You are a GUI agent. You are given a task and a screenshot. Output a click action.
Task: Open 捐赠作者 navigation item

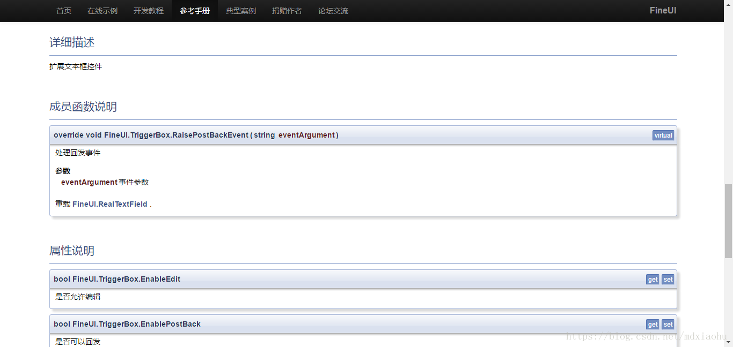[287, 11]
